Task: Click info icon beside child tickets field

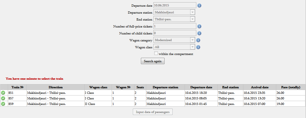Action: coord(199,33)
